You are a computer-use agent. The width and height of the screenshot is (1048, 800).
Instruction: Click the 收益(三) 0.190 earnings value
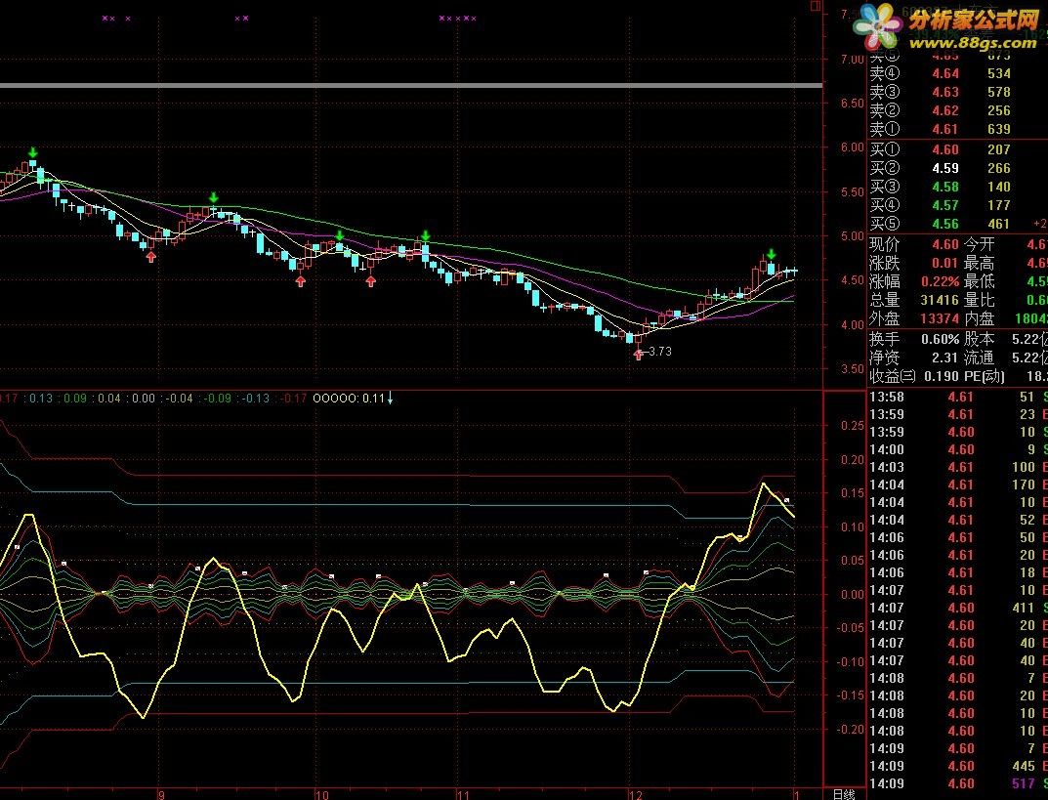[942, 376]
